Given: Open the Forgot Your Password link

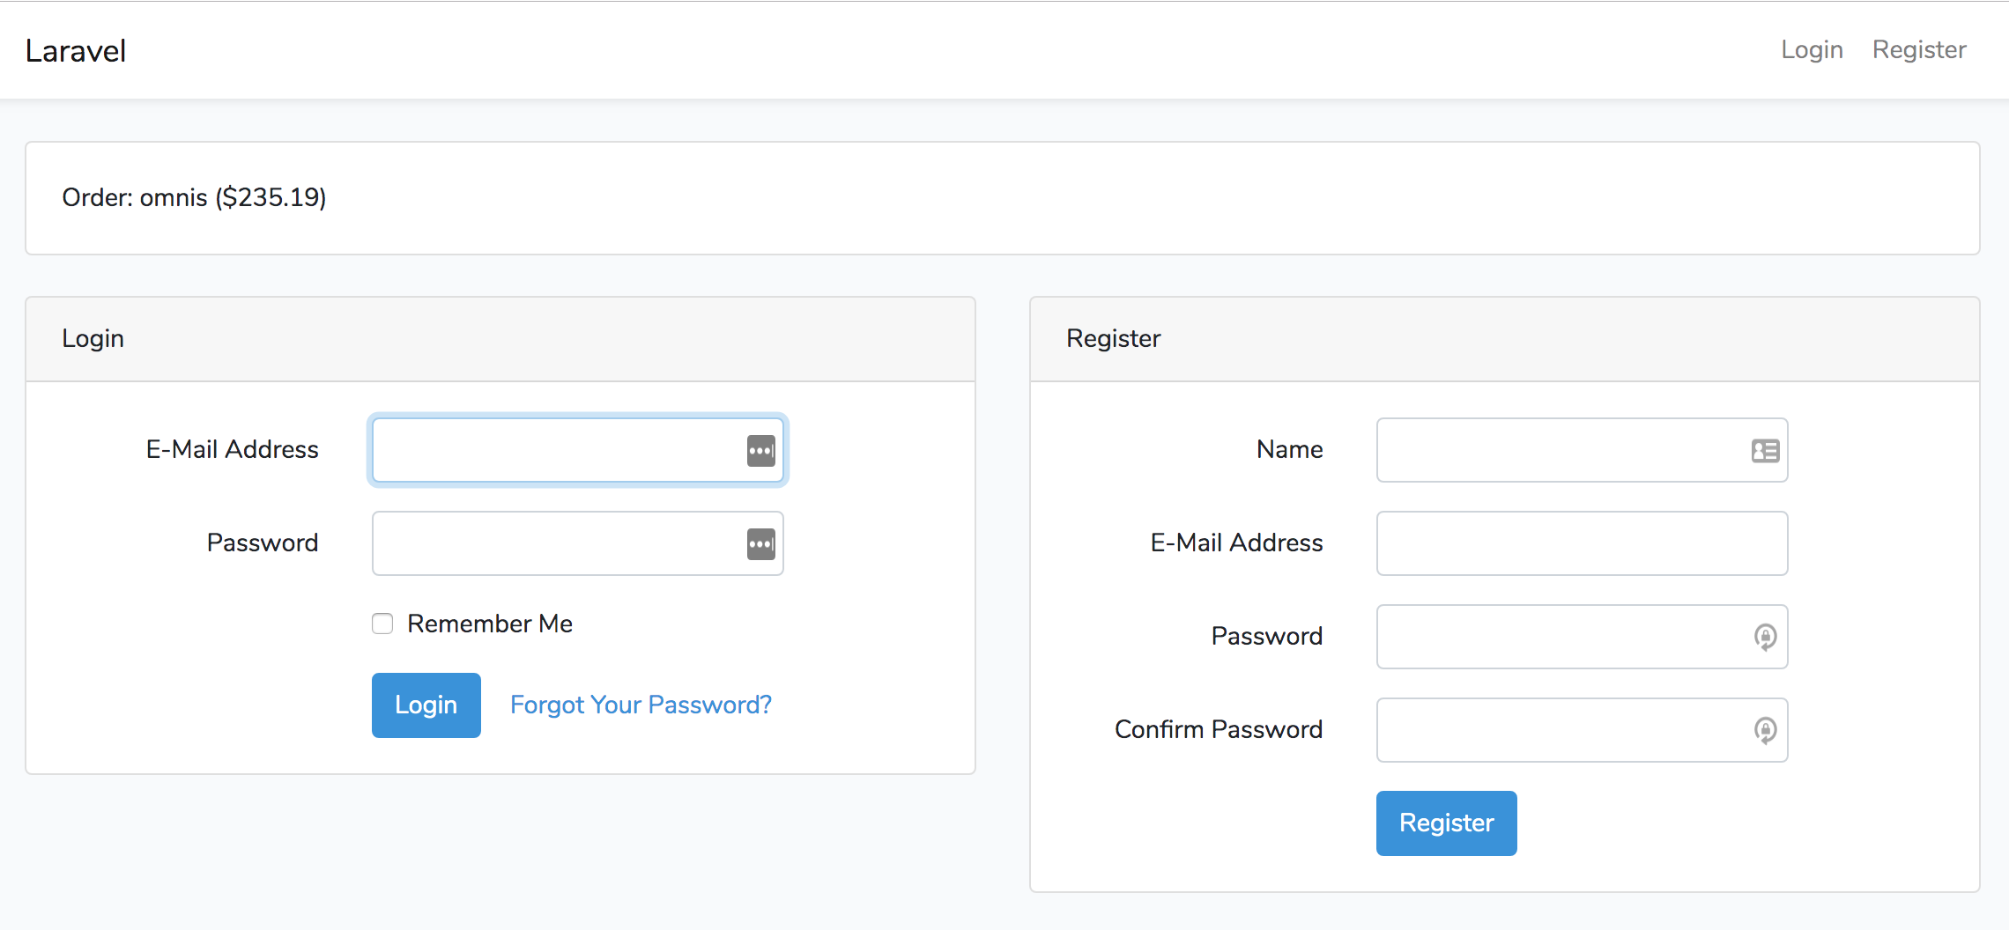Looking at the screenshot, I should click(640, 705).
